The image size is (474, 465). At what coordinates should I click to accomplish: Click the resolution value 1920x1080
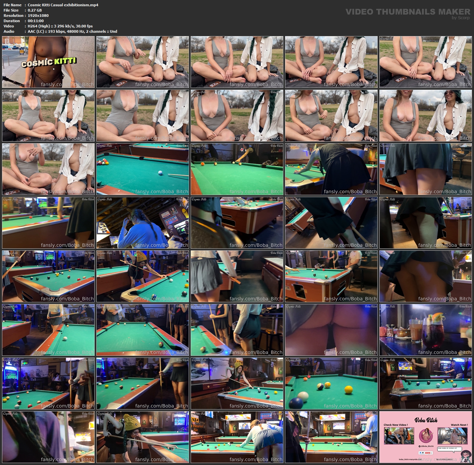38,16
